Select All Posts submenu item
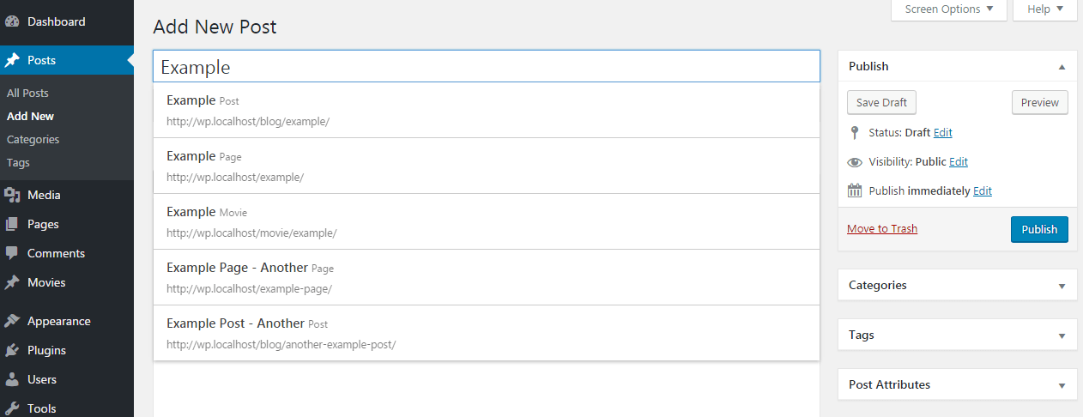 (x=27, y=93)
